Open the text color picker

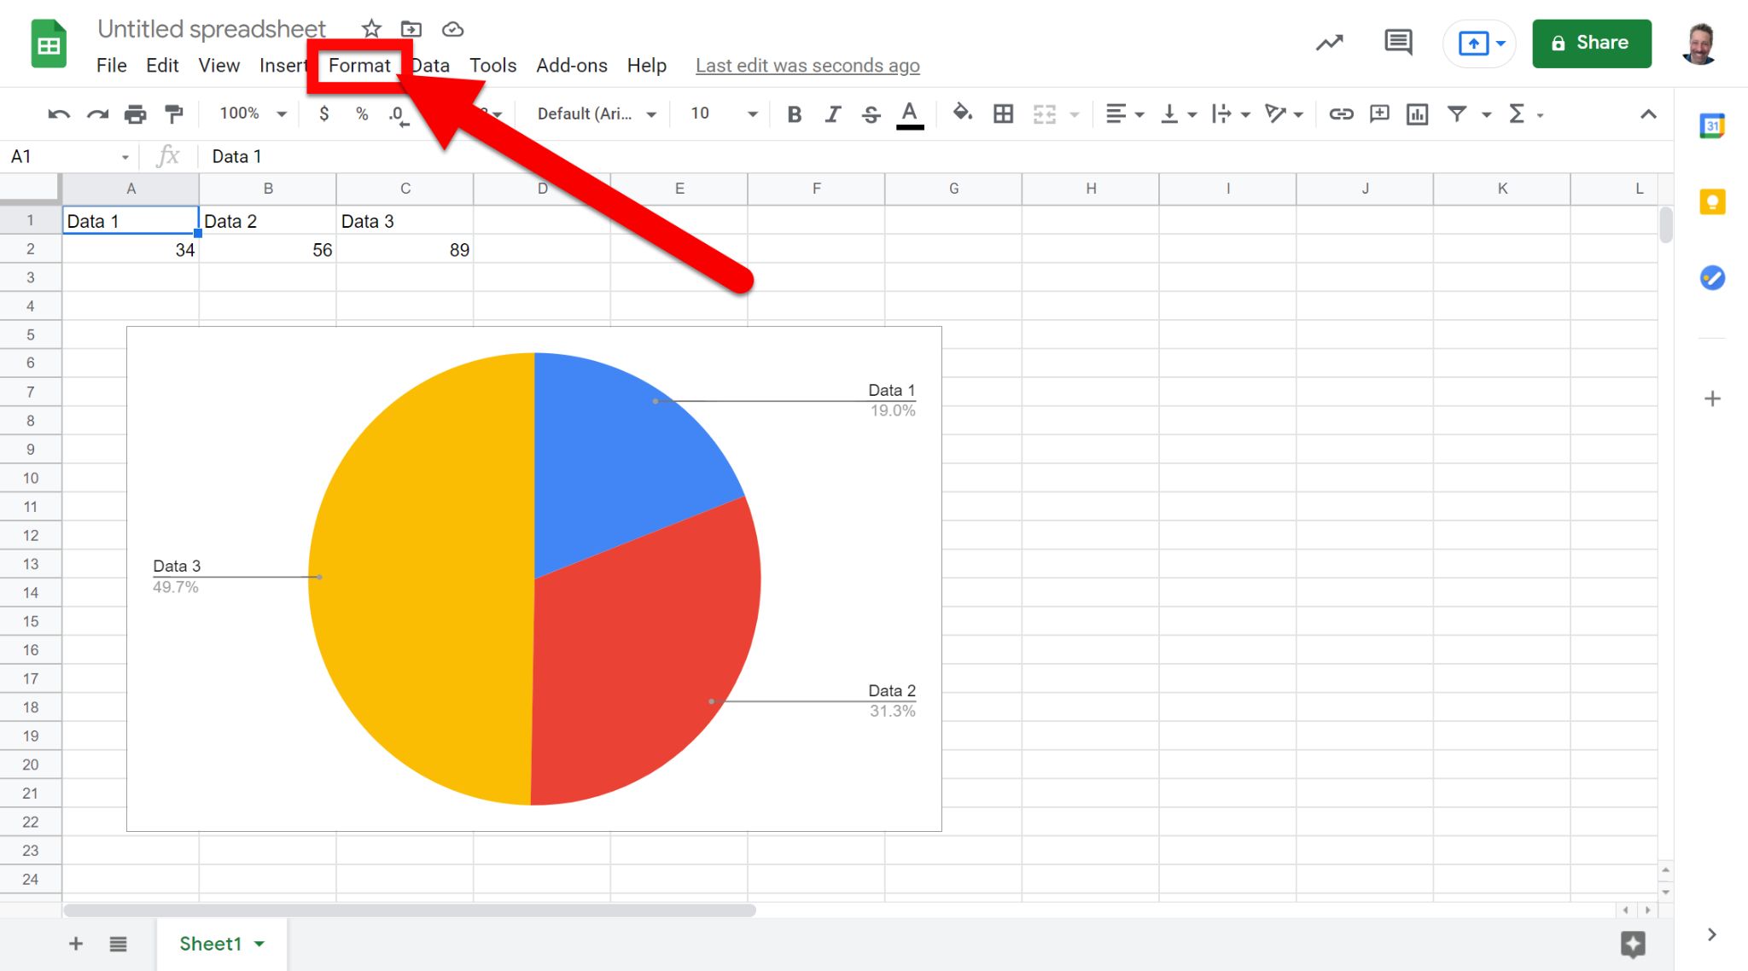[910, 114]
